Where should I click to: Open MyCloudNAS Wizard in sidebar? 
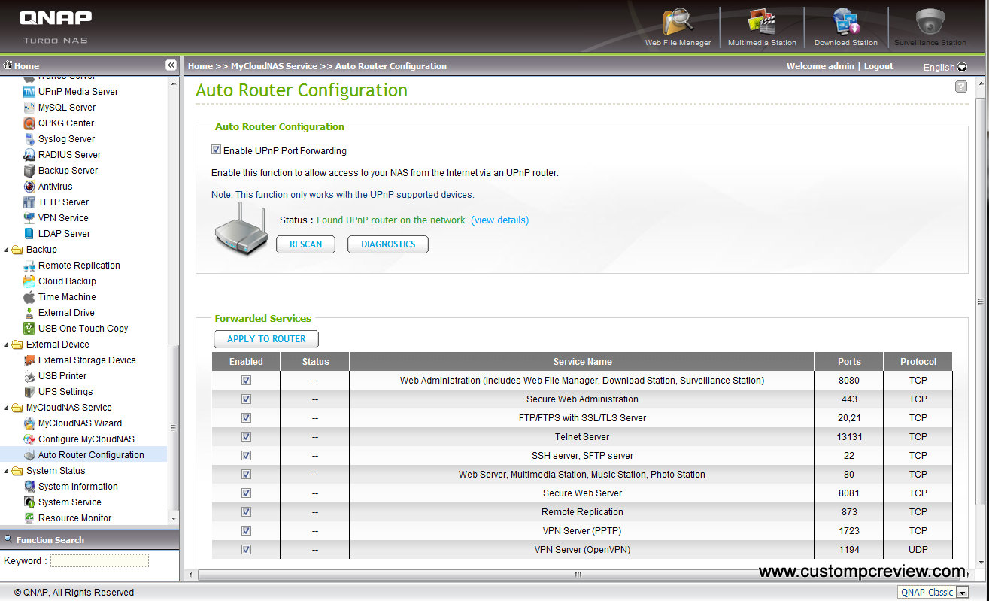tap(80, 423)
